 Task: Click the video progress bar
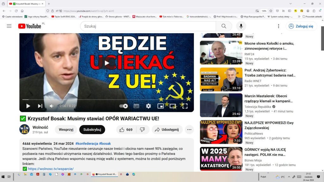click(107, 100)
